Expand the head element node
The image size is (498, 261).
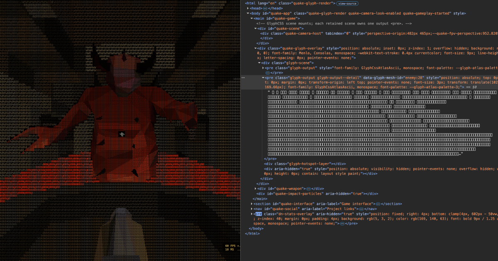click(x=248, y=8)
